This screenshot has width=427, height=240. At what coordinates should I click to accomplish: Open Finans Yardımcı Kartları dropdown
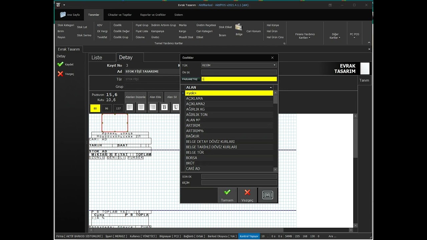[305, 36]
